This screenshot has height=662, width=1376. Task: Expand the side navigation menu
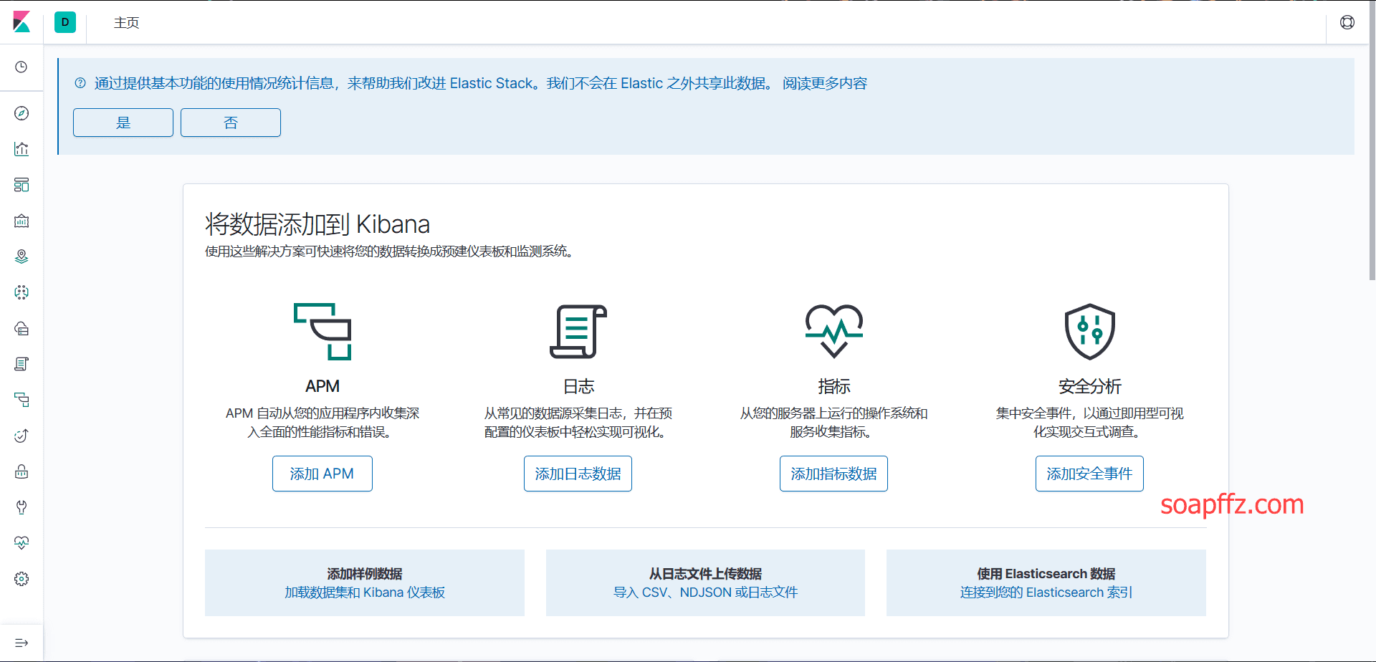click(x=21, y=643)
